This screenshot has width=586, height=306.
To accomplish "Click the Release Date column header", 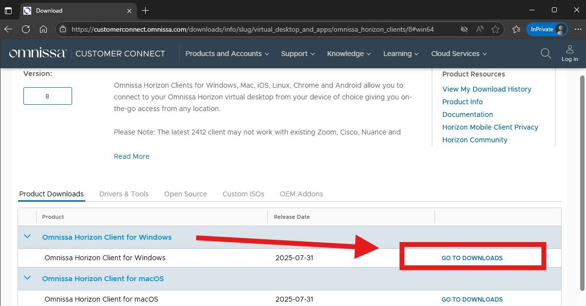I will pyautogui.click(x=292, y=217).
